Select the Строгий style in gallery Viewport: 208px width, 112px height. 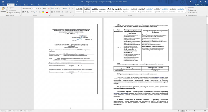[95, 10]
